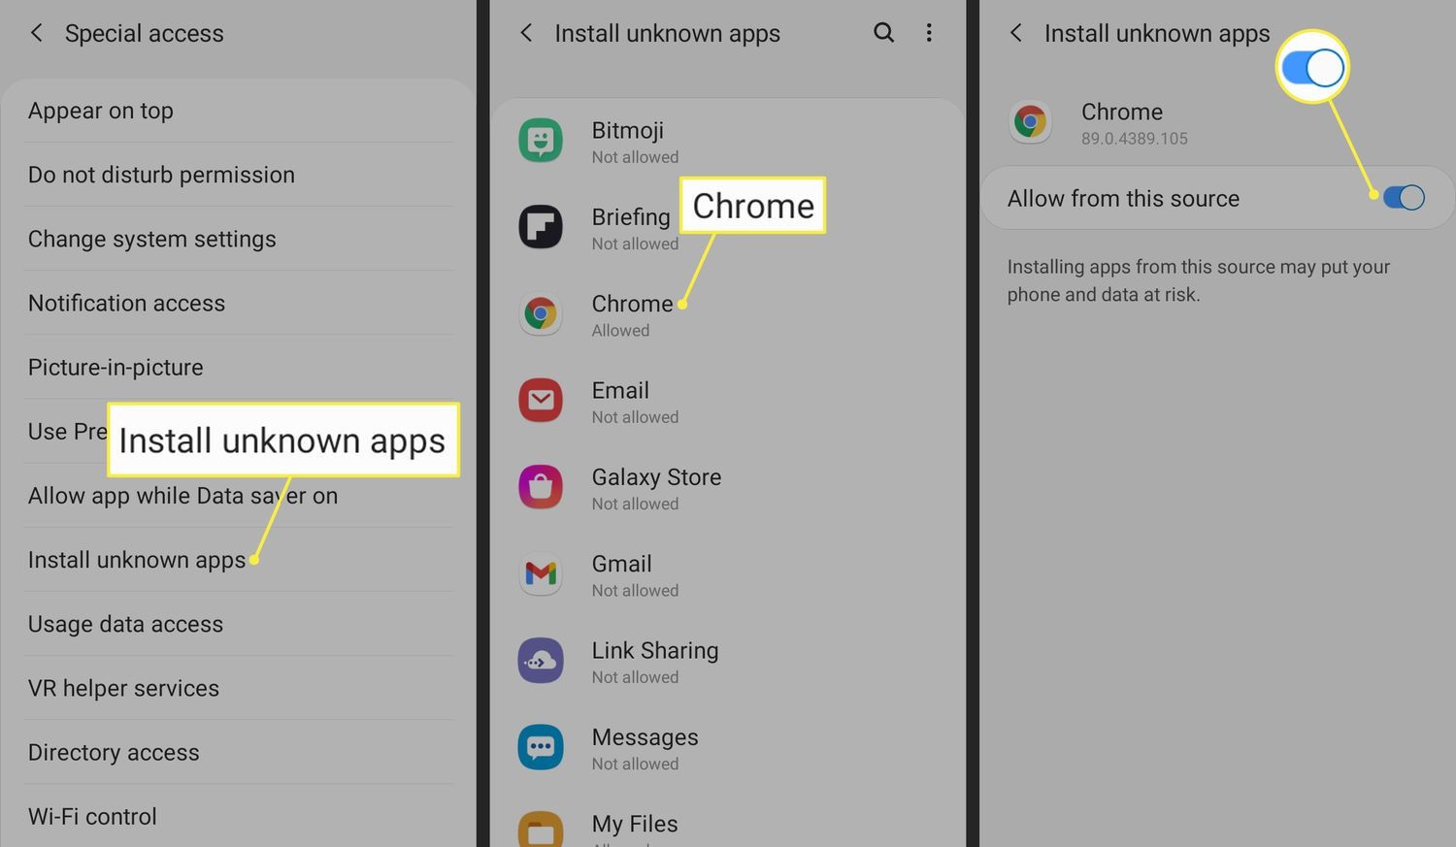Open Directory access entry
1456x847 pixels.
click(x=239, y=752)
